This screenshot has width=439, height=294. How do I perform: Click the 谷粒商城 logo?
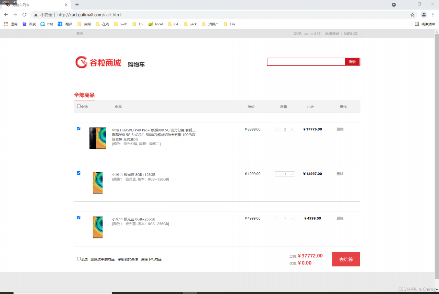click(x=98, y=62)
